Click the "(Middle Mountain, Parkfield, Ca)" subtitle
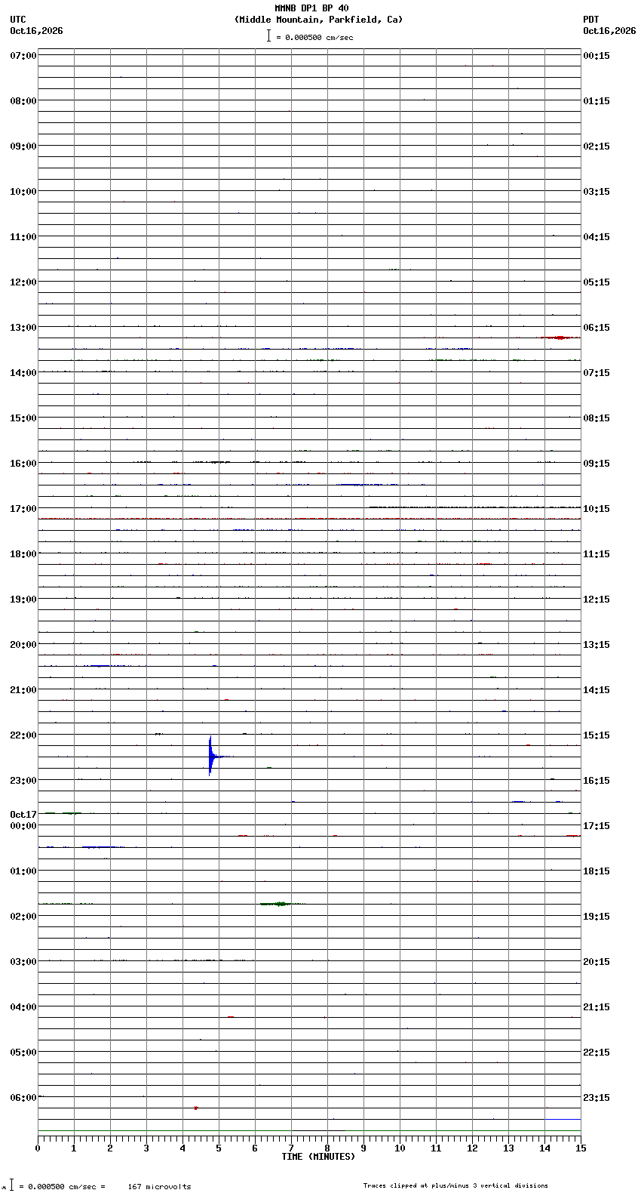 pos(319,20)
